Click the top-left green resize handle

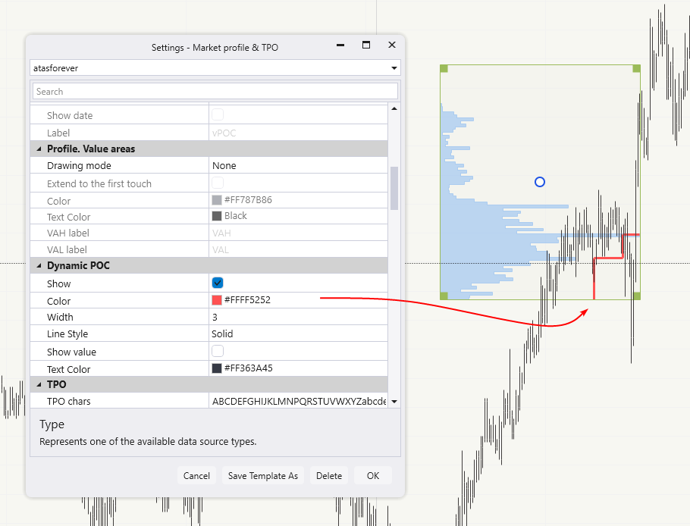[444, 69]
